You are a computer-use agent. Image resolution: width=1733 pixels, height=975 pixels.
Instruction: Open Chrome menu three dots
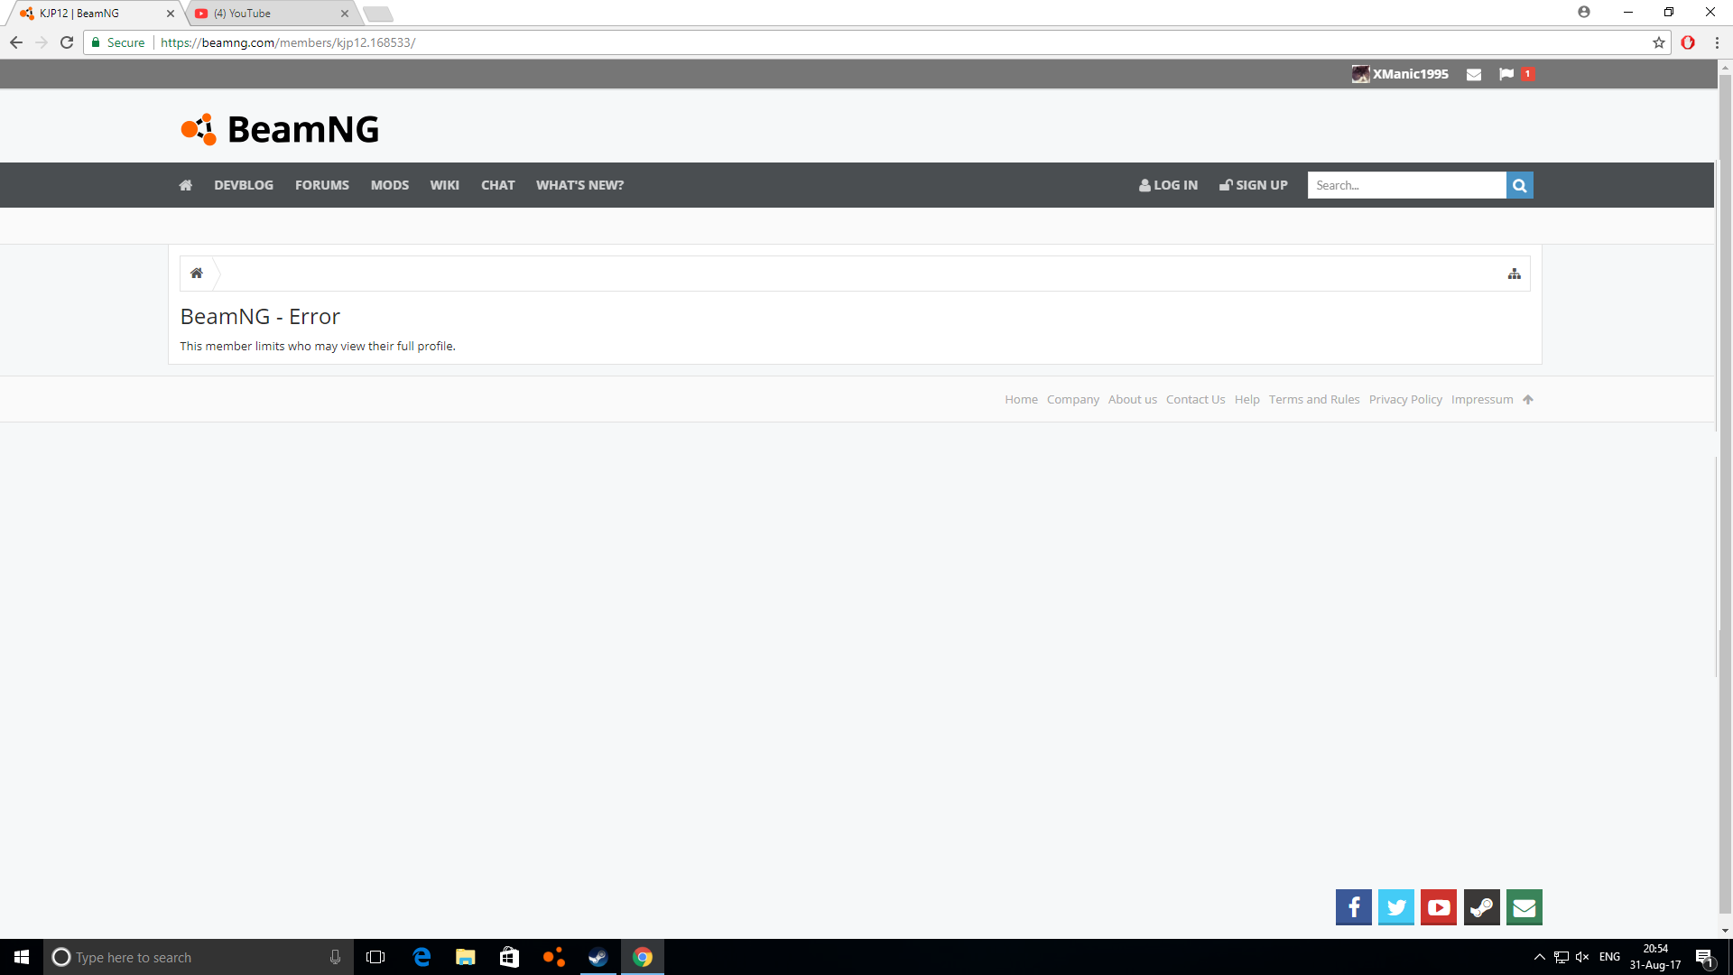(1717, 42)
